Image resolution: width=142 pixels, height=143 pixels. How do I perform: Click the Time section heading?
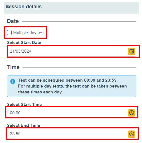pyautogui.click(x=13, y=67)
